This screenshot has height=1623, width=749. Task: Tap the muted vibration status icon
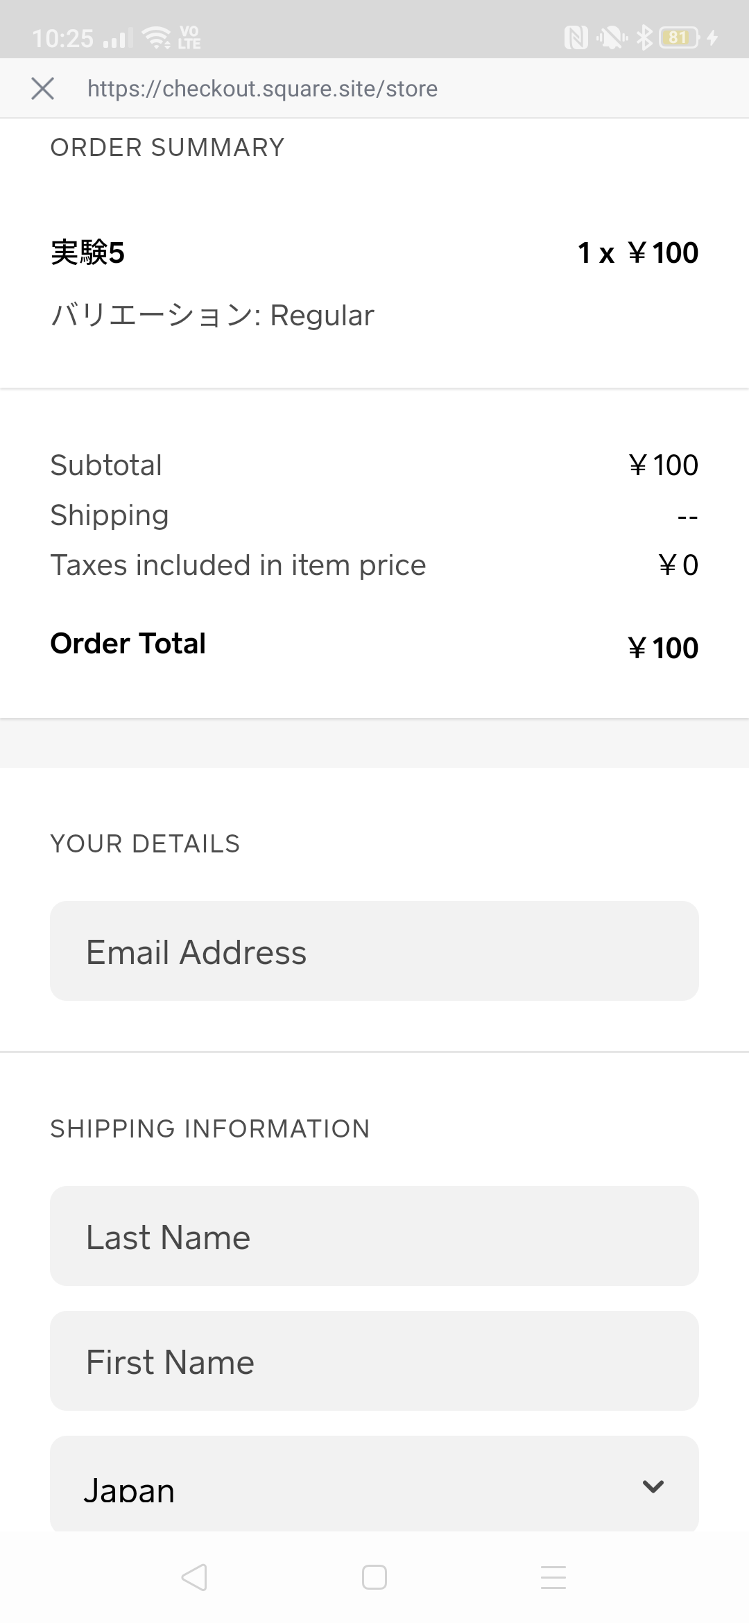[612, 37]
